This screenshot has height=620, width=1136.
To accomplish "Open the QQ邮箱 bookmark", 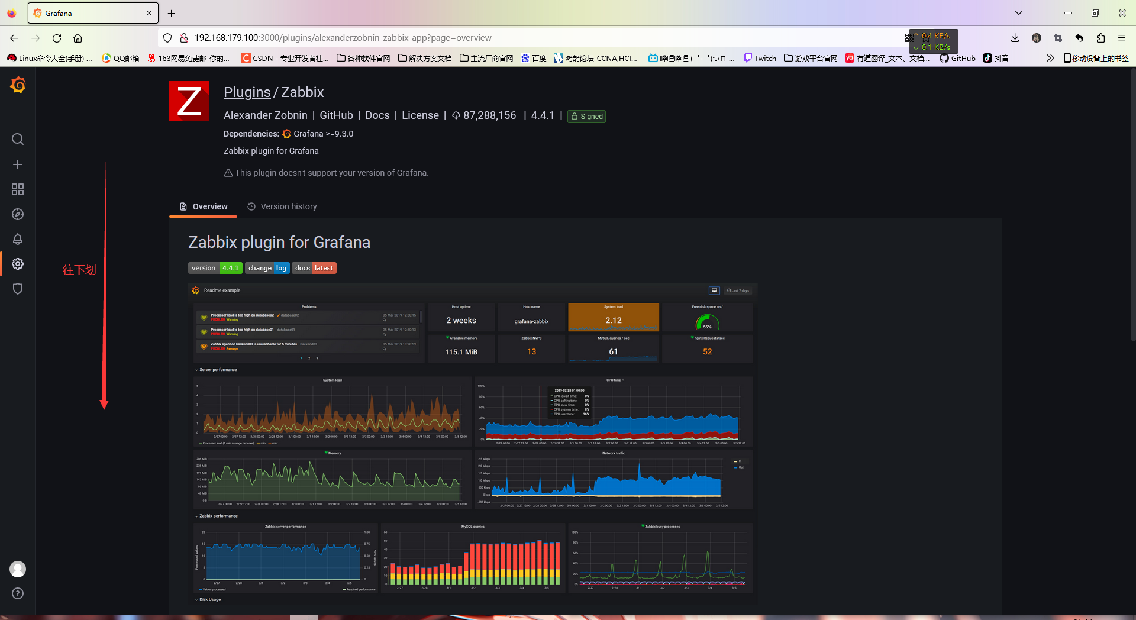I will tap(121, 58).
